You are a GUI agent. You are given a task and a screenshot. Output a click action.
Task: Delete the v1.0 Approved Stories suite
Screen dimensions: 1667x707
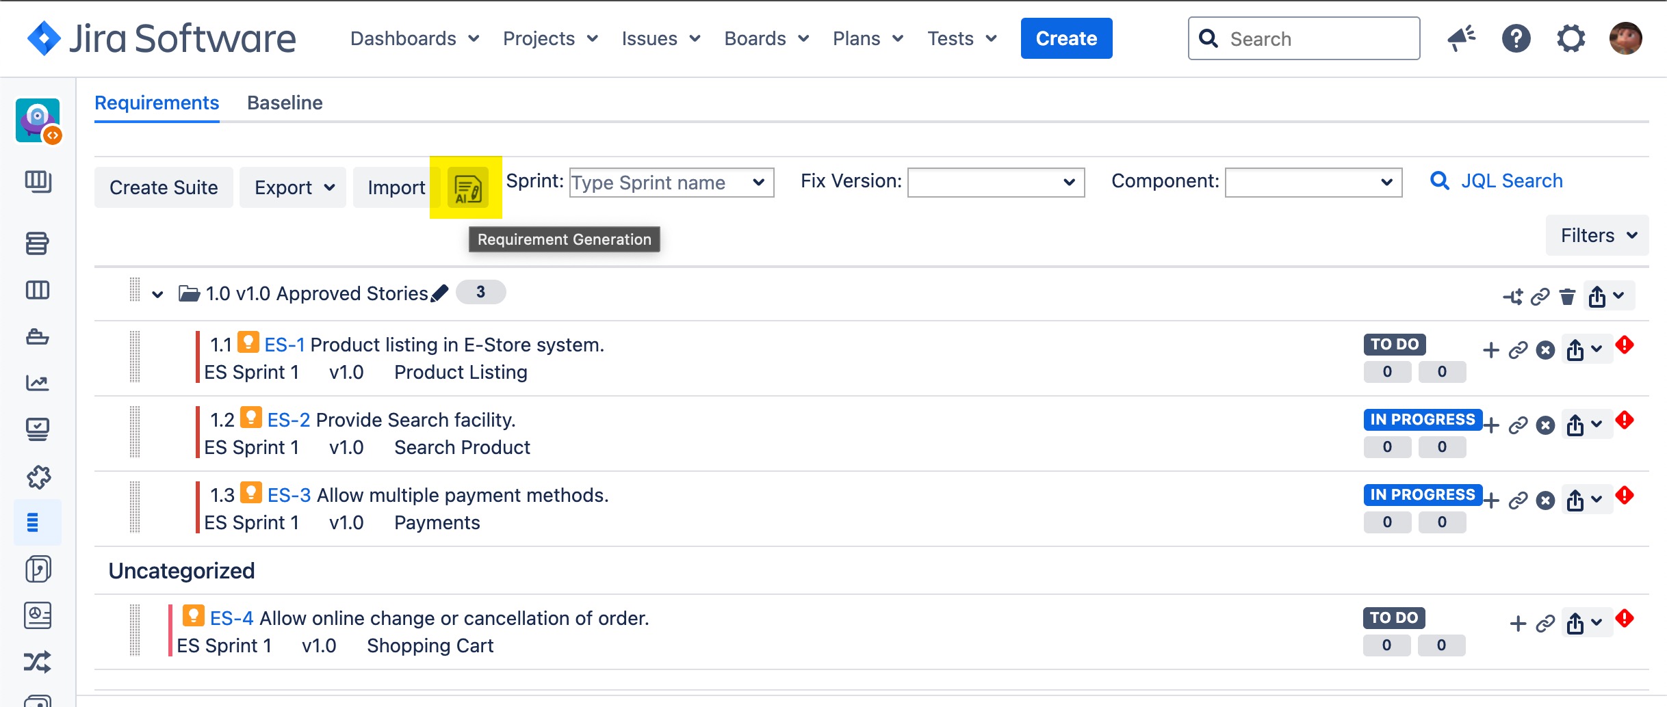click(1567, 297)
